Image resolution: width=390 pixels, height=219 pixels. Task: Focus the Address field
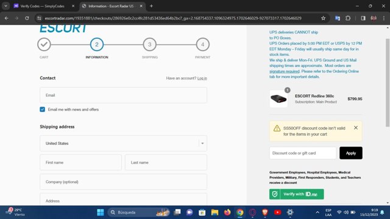(x=123, y=200)
